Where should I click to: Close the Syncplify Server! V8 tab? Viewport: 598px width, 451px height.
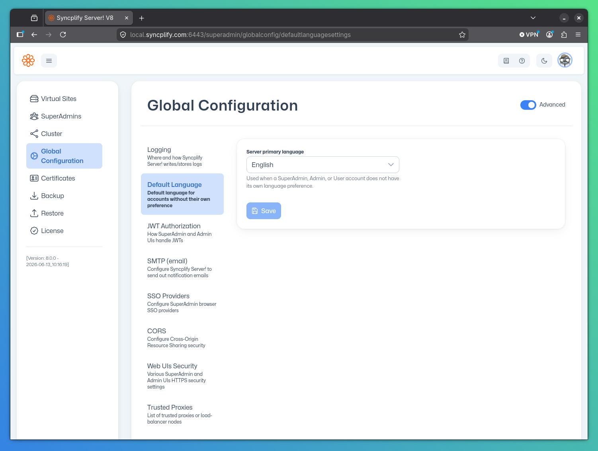click(127, 18)
